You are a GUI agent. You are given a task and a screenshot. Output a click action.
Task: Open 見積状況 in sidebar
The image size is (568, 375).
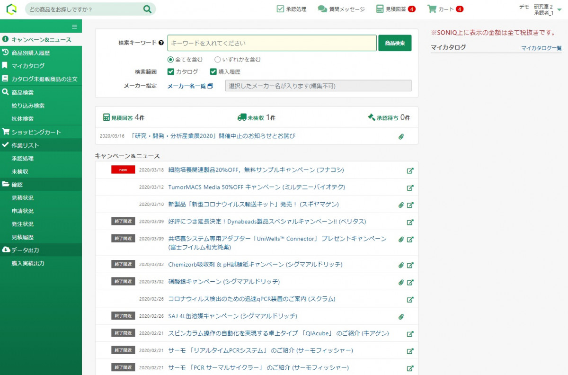pyautogui.click(x=23, y=198)
